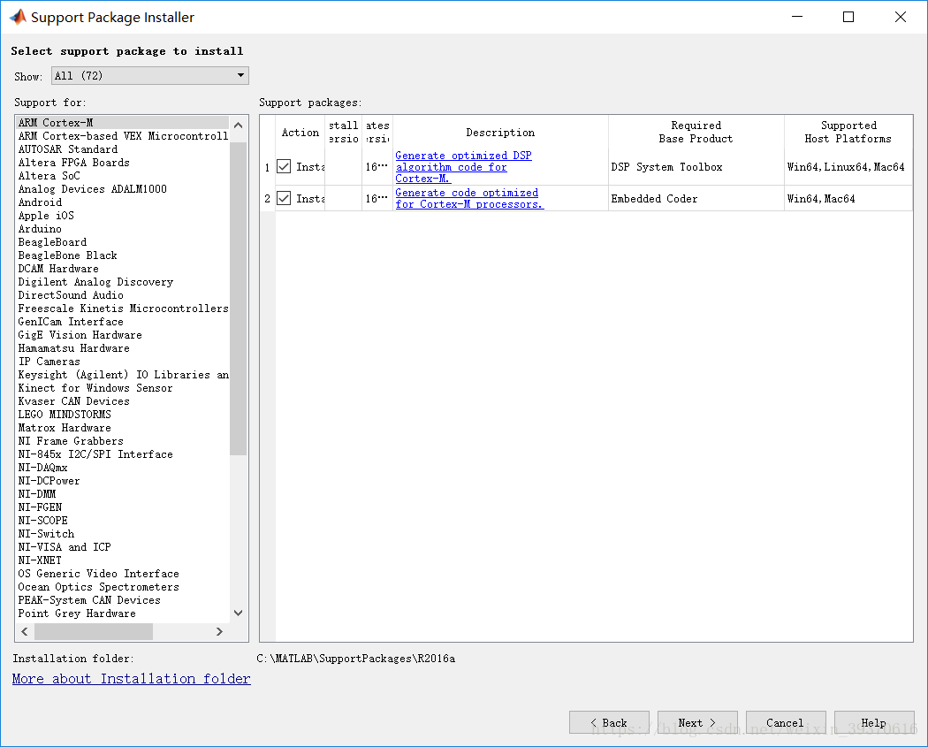The image size is (928, 747).
Task: Open Generate optimized DSP algorithm code link
Action: [x=463, y=167]
